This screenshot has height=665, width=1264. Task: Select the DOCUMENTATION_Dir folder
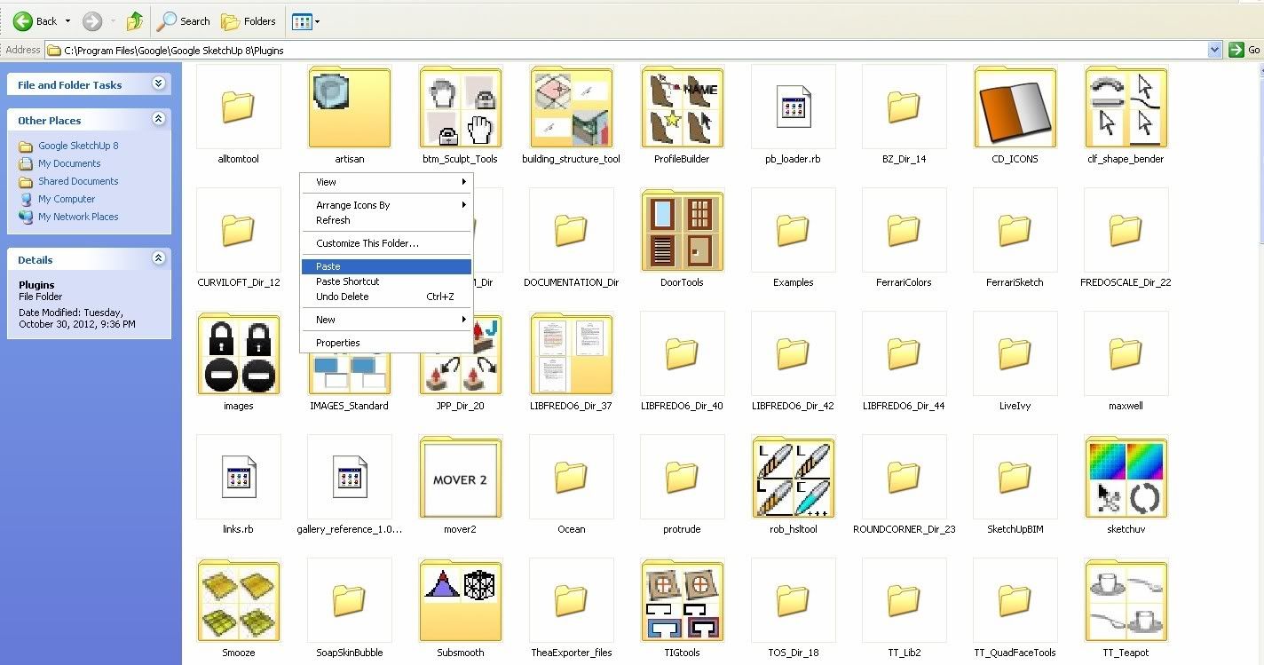pyautogui.click(x=572, y=238)
